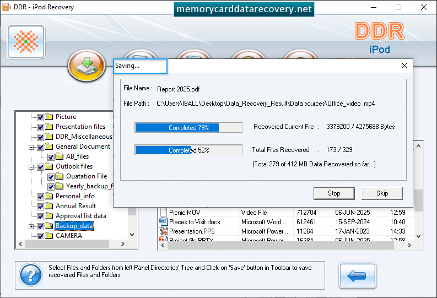This screenshot has width=437, height=298.
Task: Toggle the Ouatation File checkbox
Action: (x=51, y=177)
